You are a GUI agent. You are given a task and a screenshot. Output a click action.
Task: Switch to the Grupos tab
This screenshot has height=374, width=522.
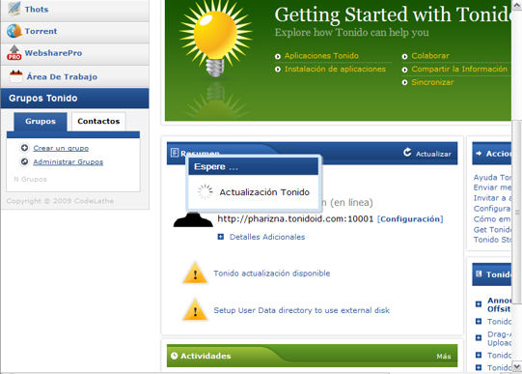[41, 122]
